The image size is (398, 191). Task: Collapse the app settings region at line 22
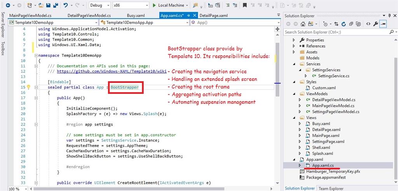(x=36, y=124)
